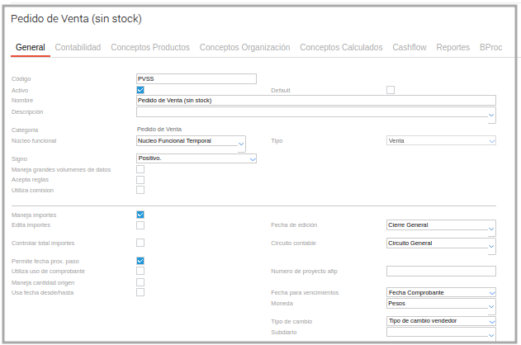This screenshot has width=521, height=345.
Task: Enable the Default checkbox
Action: coord(391,90)
